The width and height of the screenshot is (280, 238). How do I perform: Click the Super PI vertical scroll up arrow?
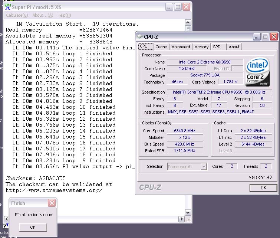pos(188,23)
